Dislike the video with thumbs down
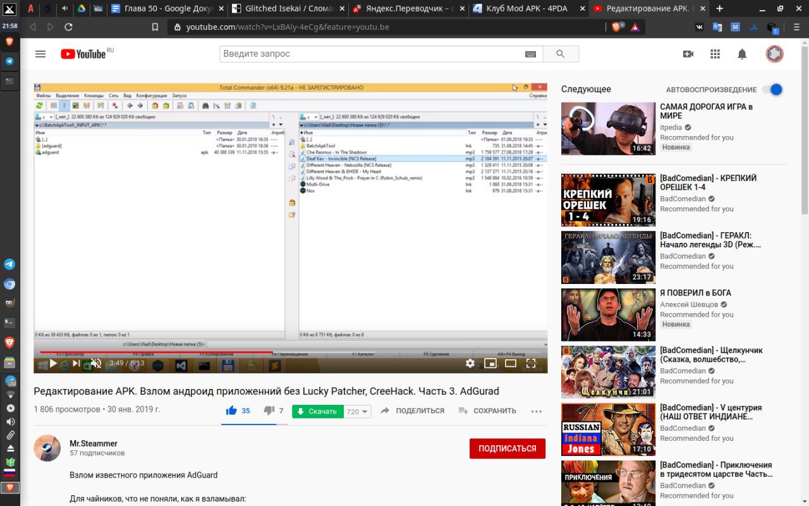809x506 pixels. (269, 410)
